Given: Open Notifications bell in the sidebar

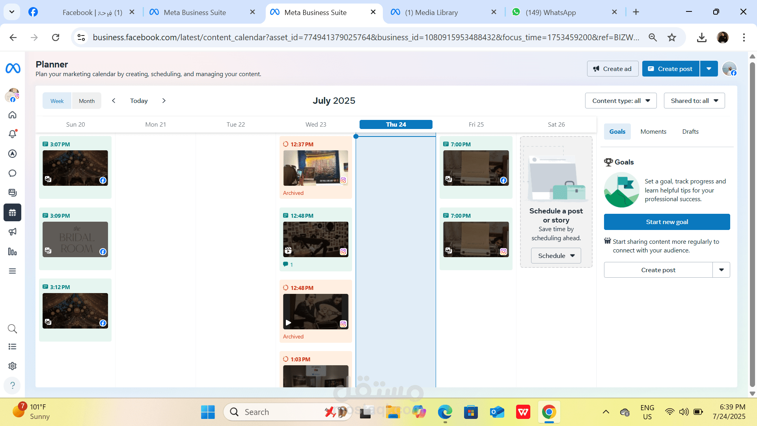Looking at the screenshot, I should point(13,134).
